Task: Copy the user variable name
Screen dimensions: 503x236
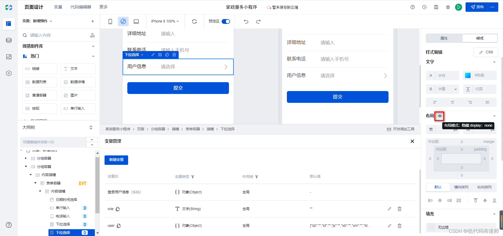Action: [x=119, y=226]
